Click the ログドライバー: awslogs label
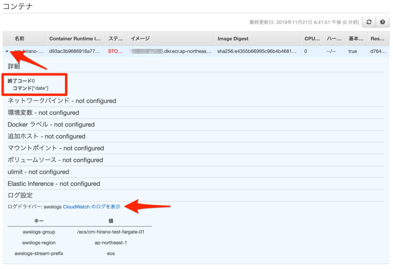The height and width of the screenshot is (269, 393). click(x=34, y=207)
